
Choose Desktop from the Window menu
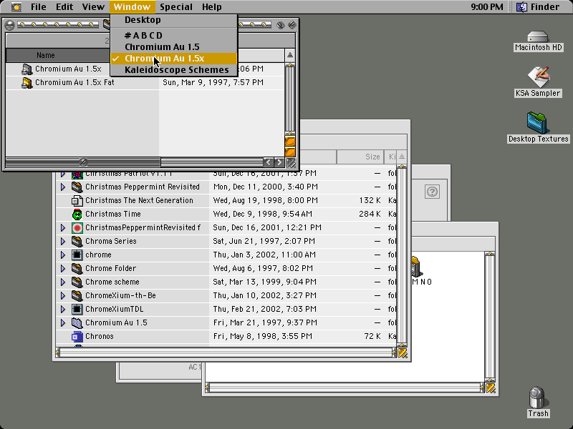click(174, 20)
